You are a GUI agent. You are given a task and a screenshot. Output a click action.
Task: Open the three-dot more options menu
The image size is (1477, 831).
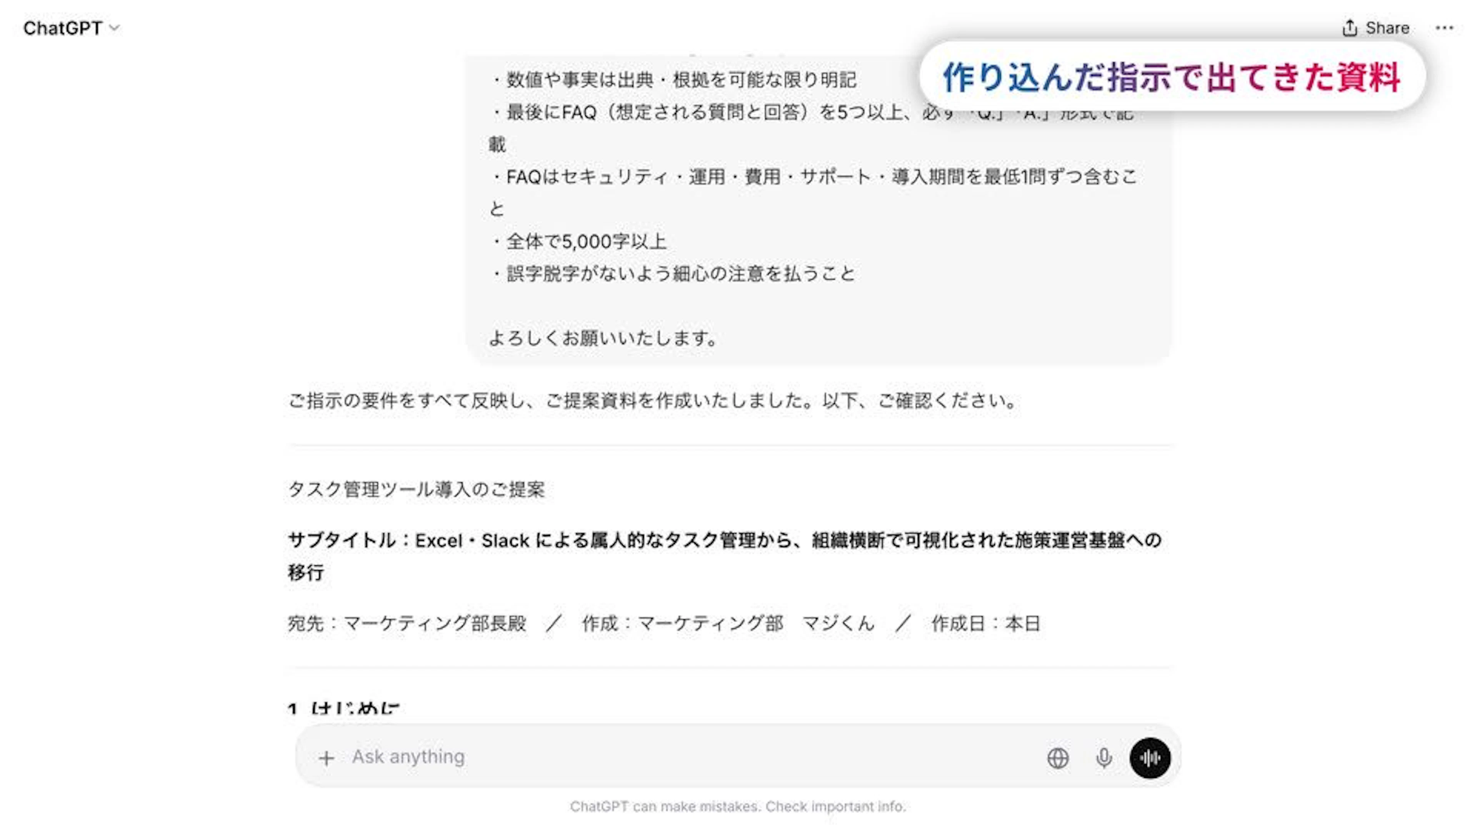click(x=1444, y=28)
